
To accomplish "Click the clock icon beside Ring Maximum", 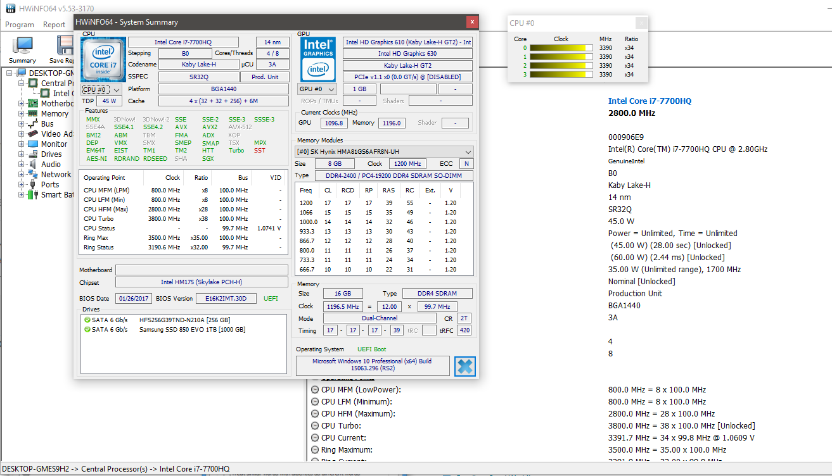I will (315, 450).
